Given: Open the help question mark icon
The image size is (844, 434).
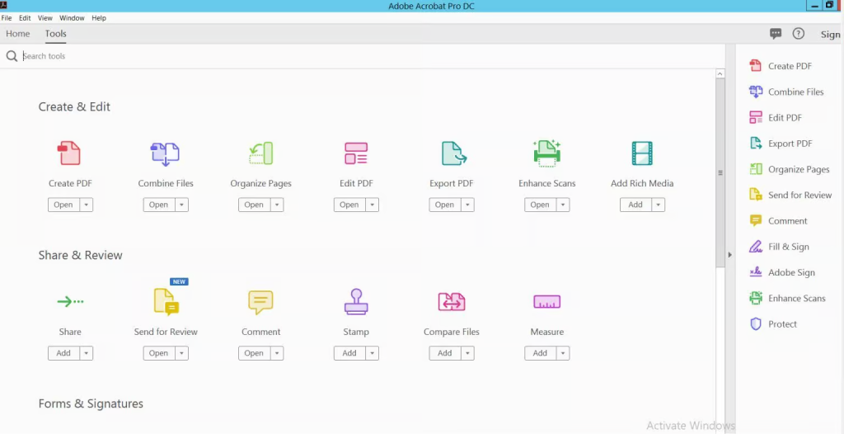Looking at the screenshot, I should pyautogui.click(x=798, y=34).
